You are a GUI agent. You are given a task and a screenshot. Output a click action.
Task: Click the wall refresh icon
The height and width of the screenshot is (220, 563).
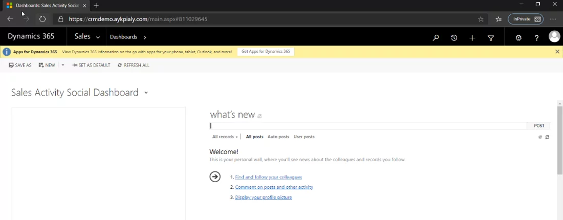tap(547, 137)
